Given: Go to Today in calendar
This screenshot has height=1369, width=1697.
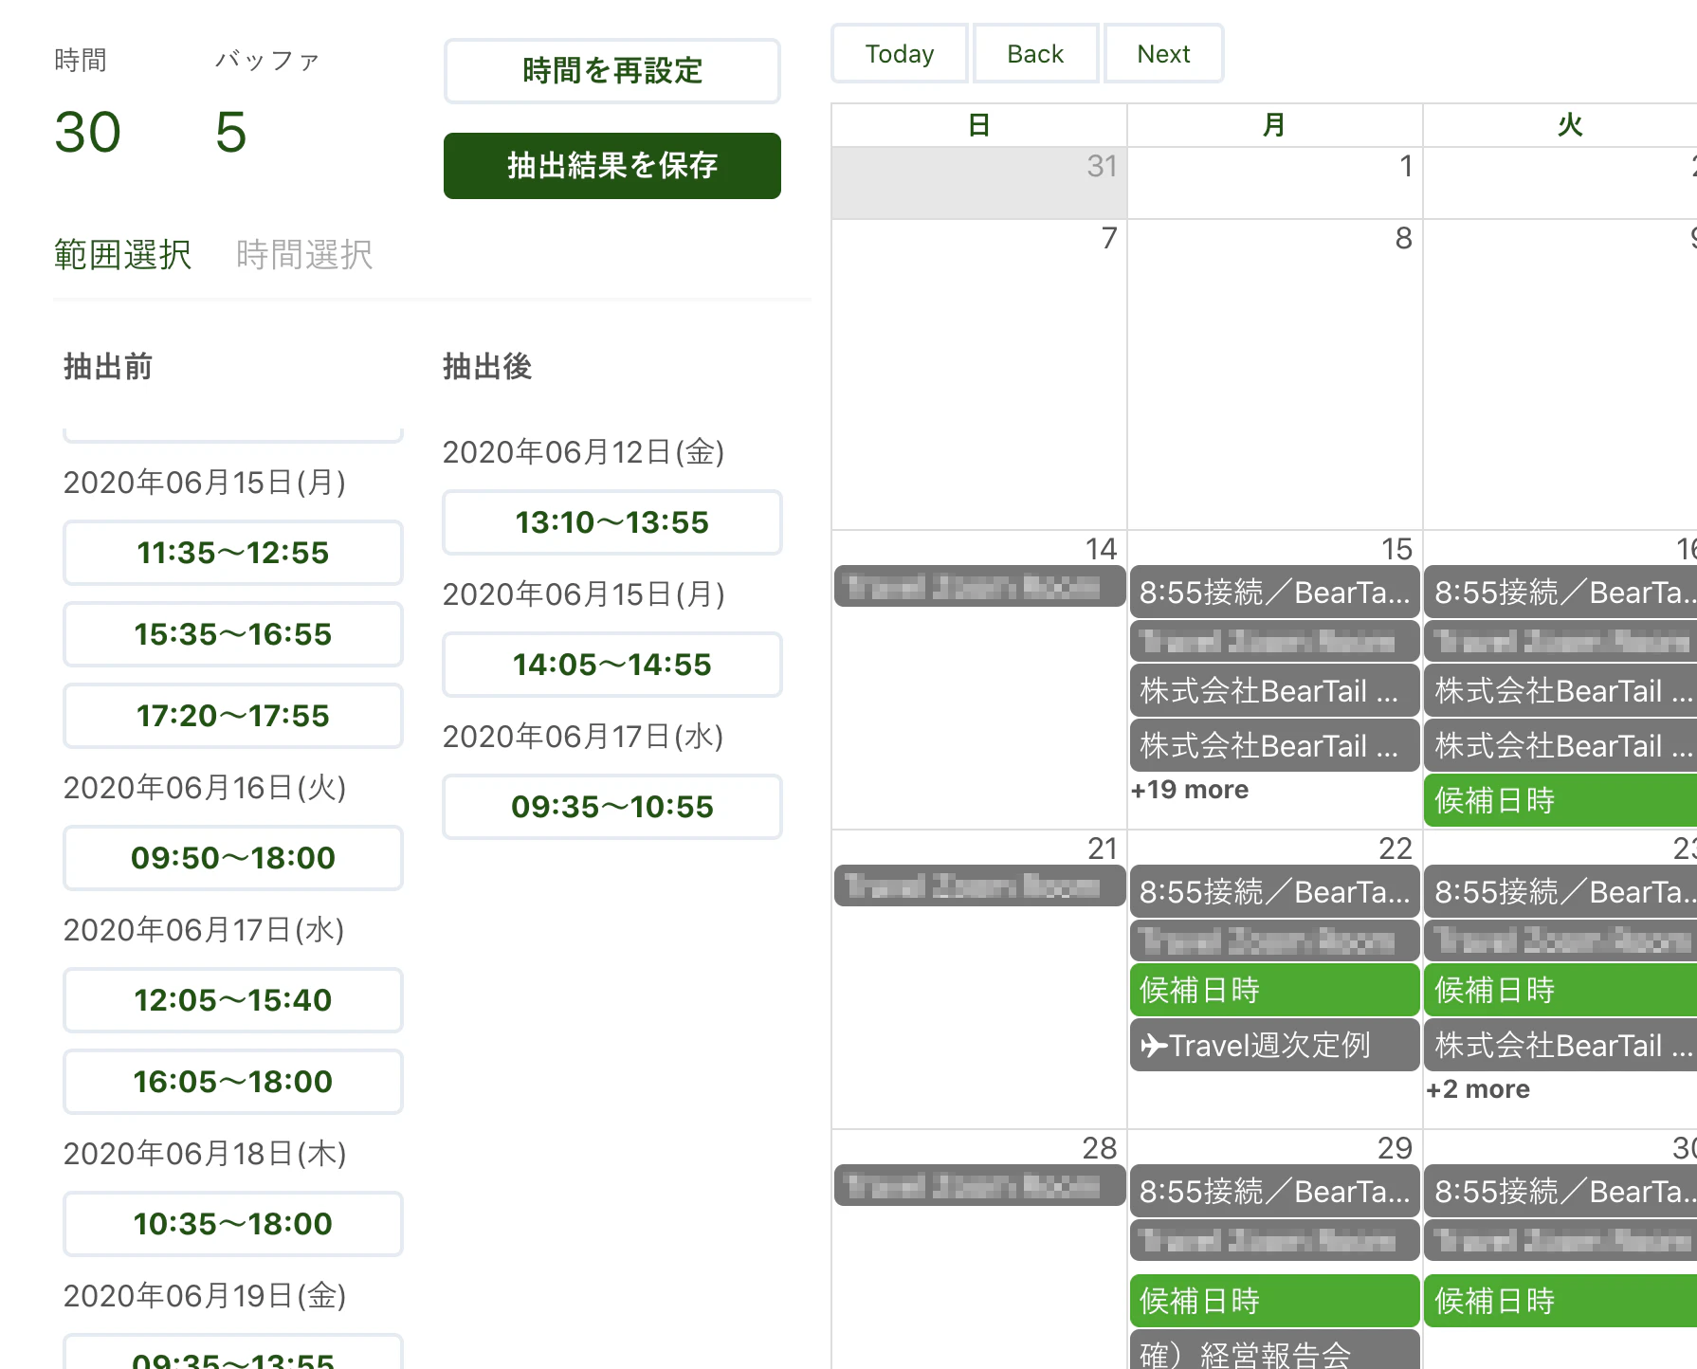Looking at the screenshot, I should click(x=899, y=54).
